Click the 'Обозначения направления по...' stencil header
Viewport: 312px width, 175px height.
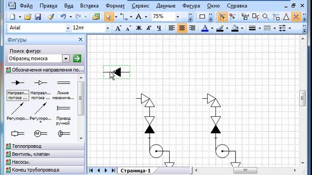point(44,70)
